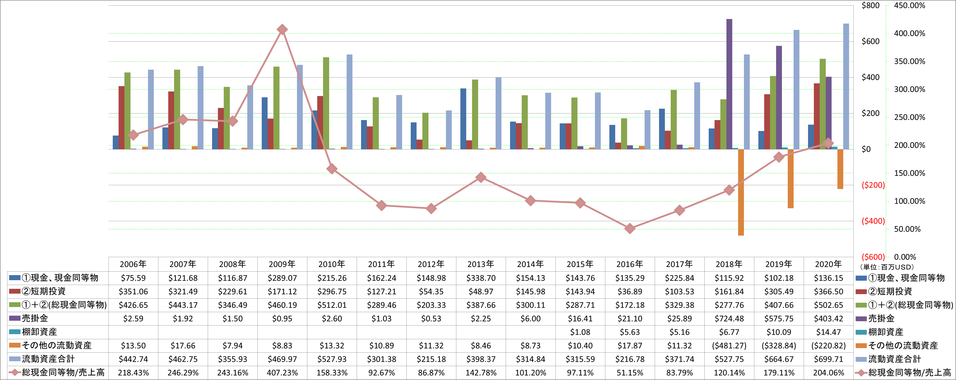Click the accounts receivable value $575.75
This screenshot has height=380, width=956.
[x=779, y=318]
